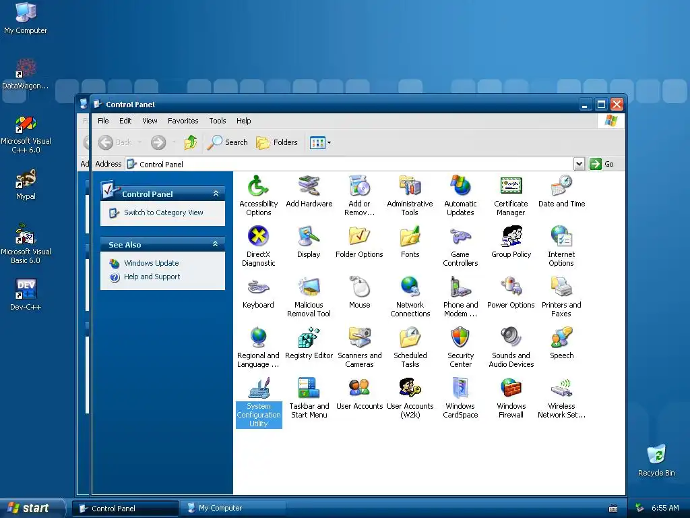Open Network Connections icon

click(x=410, y=297)
